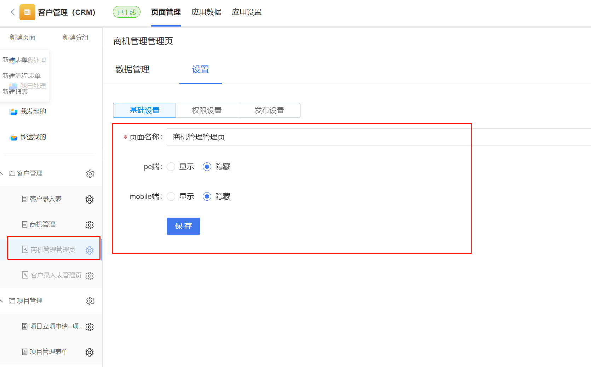The image size is (591, 367).
Task: Open 应用设置 top tab
Action: click(x=247, y=12)
